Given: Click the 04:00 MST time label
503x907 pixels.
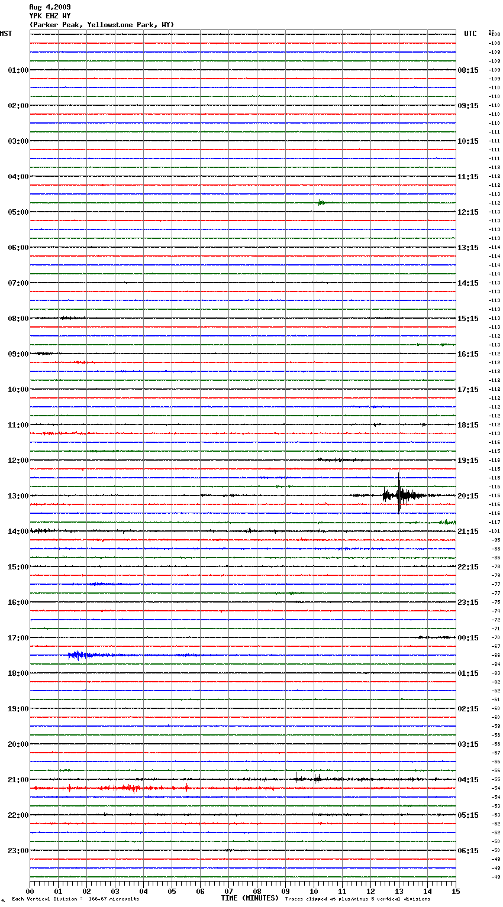Looking at the screenshot, I should click(x=18, y=177).
